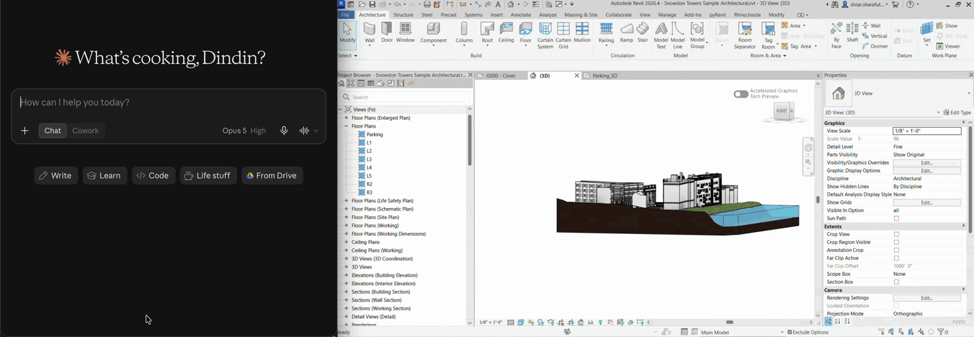This screenshot has width=974, height=337.
Task: Expand the 3D Views node
Action: click(346, 267)
